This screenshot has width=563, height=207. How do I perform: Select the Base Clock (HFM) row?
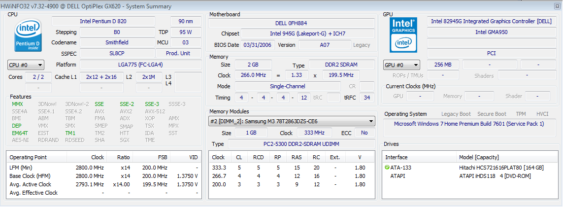pos(104,176)
